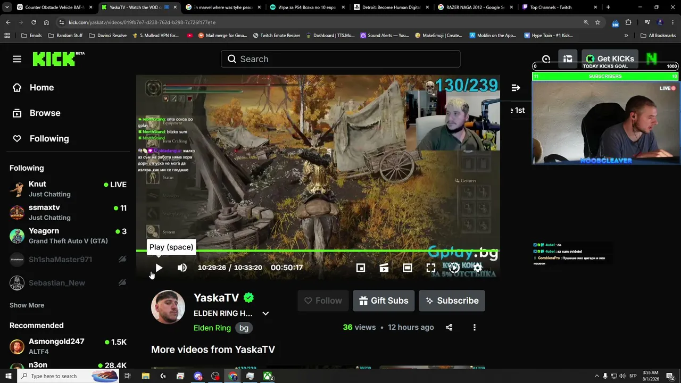Viewport: 681px width, 383px height.
Task: Share the video using share icon
Action: tap(449, 327)
